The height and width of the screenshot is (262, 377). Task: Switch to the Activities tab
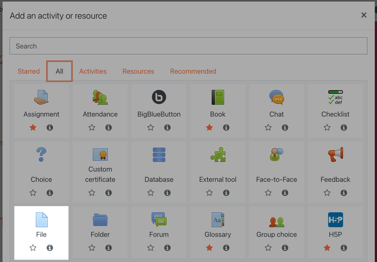point(93,71)
